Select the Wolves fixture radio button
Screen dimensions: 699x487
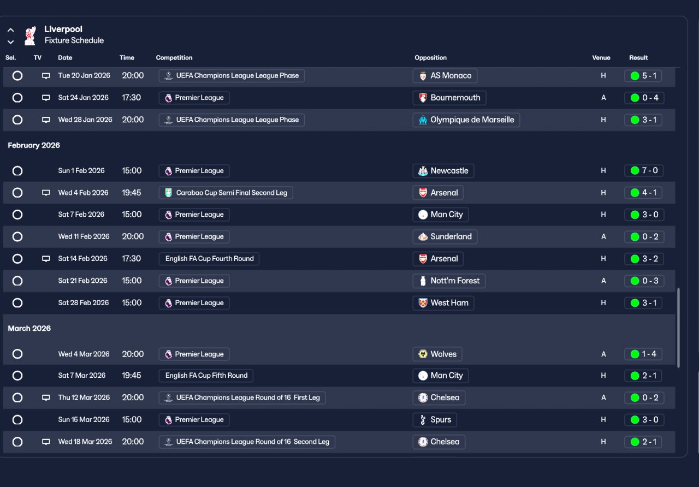coord(17,354)
